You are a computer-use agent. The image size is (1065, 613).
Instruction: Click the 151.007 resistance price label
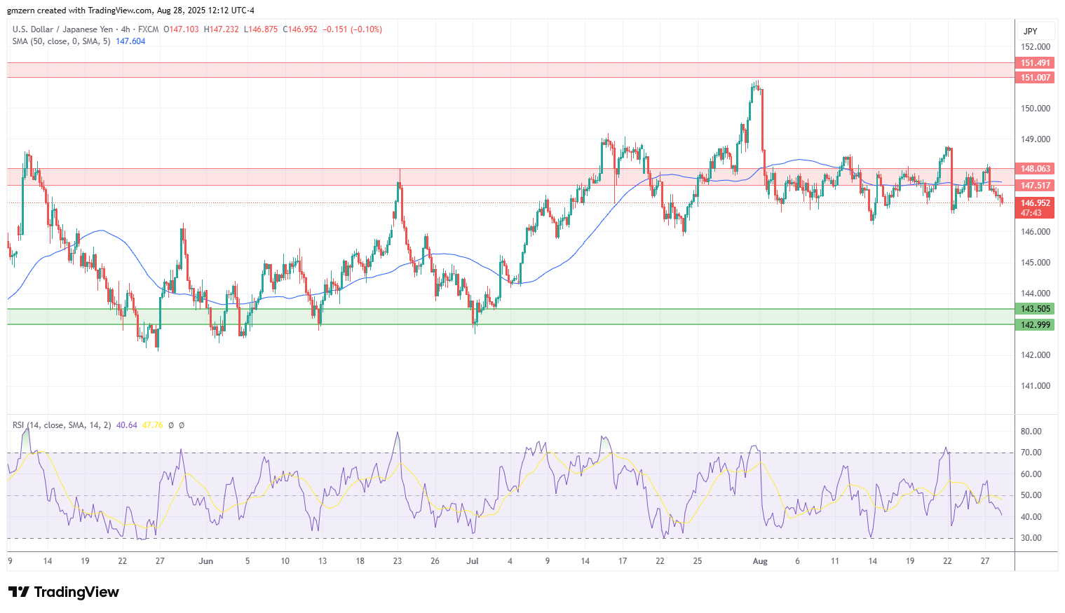(x=1035, y=78)
